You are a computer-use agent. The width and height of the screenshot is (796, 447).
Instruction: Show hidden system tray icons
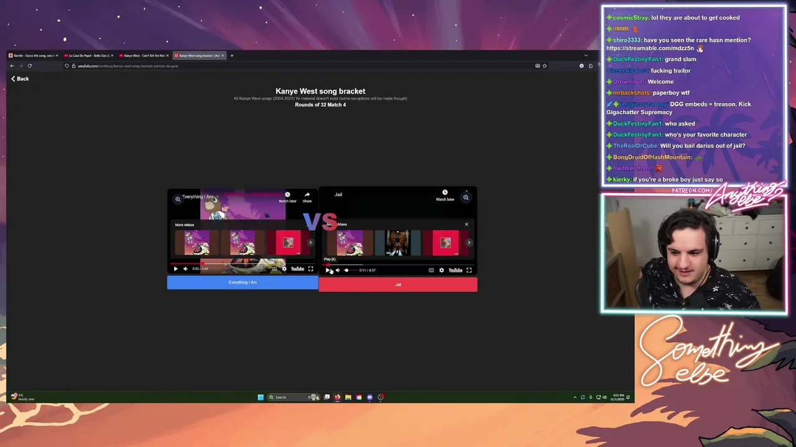pyautogui.click(x=575, y=397)
